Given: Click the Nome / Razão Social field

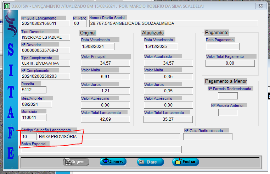Looking at the screenshot, I should [x=174, y=24].
